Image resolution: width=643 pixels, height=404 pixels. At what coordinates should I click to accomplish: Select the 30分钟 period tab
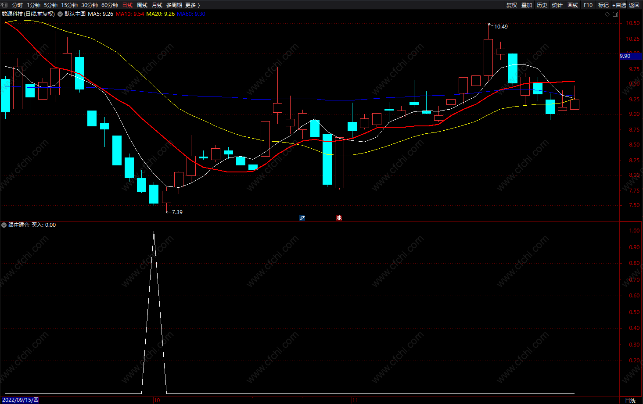90,5
